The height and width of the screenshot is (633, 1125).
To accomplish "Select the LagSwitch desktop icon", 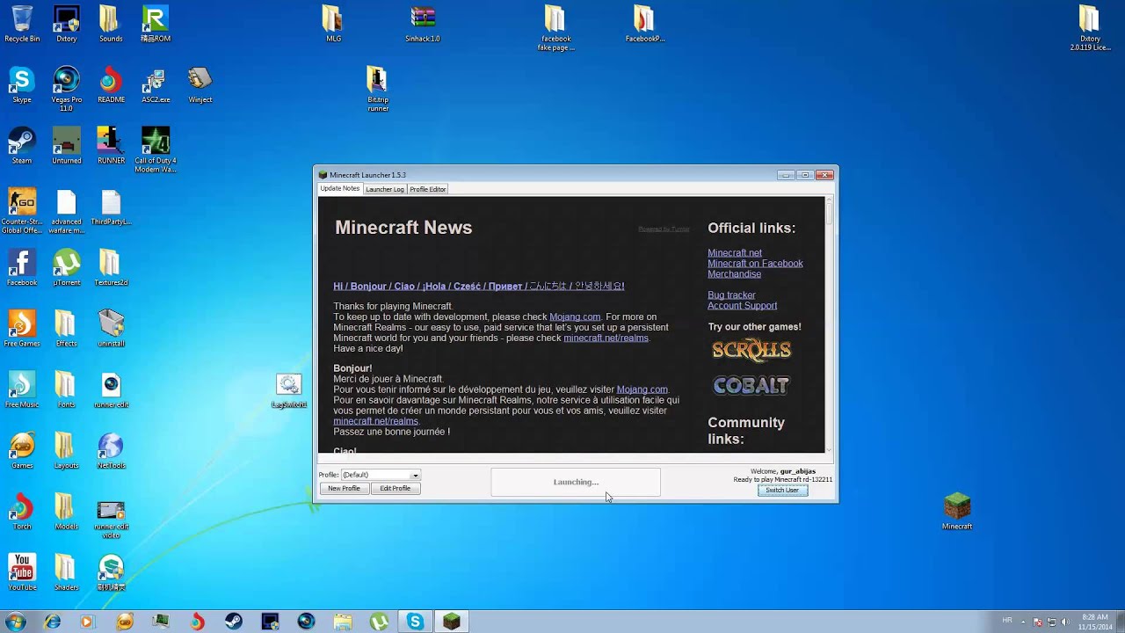I will pyautogui.click(x=288, y=391).
